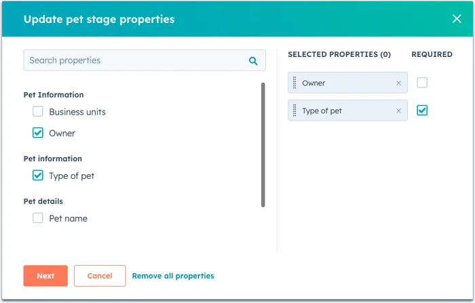Screen dimensions: 475x303
Task: Remove Type of pet from selected properties
Action: click(x=399, y=110)
